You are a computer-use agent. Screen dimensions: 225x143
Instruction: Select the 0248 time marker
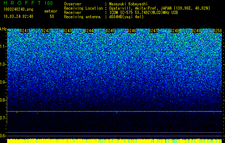175,31
